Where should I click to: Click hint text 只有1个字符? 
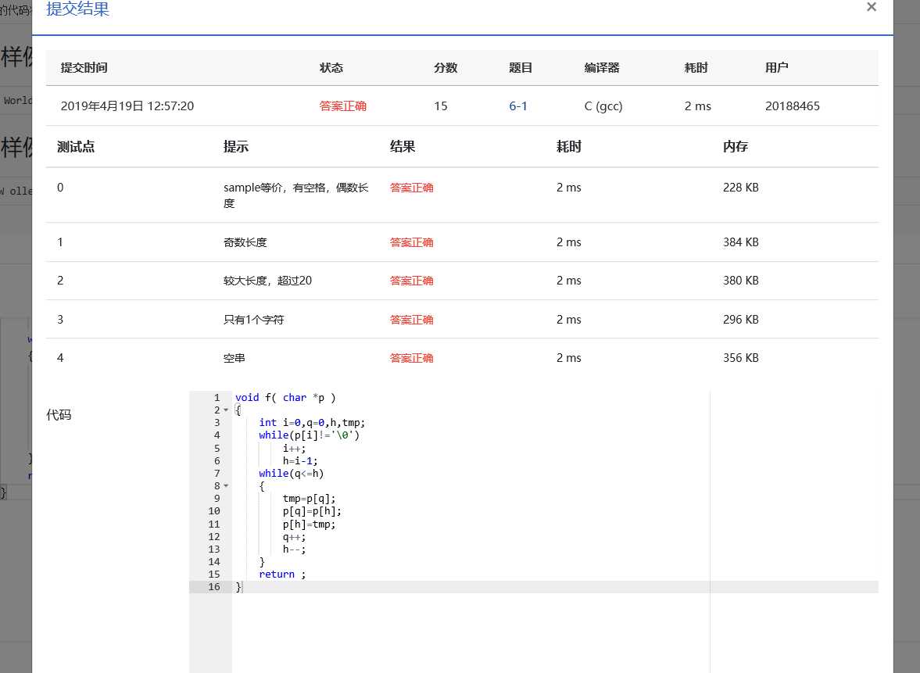click(253, 320)
